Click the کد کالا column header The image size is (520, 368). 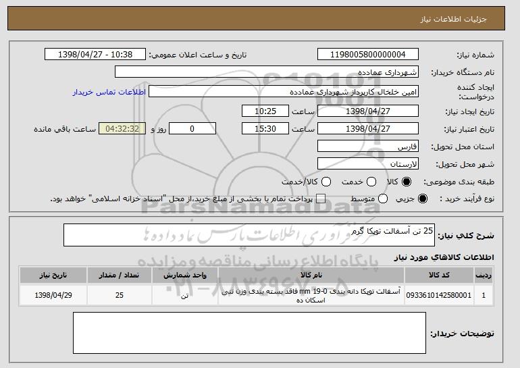click(x=439, y=275)
